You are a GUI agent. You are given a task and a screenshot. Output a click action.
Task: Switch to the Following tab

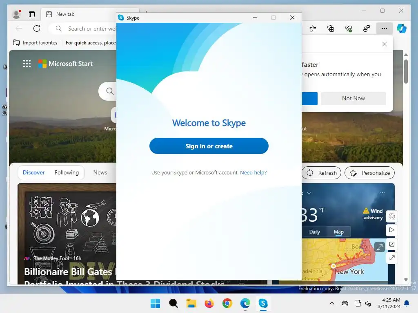point(67,172)
